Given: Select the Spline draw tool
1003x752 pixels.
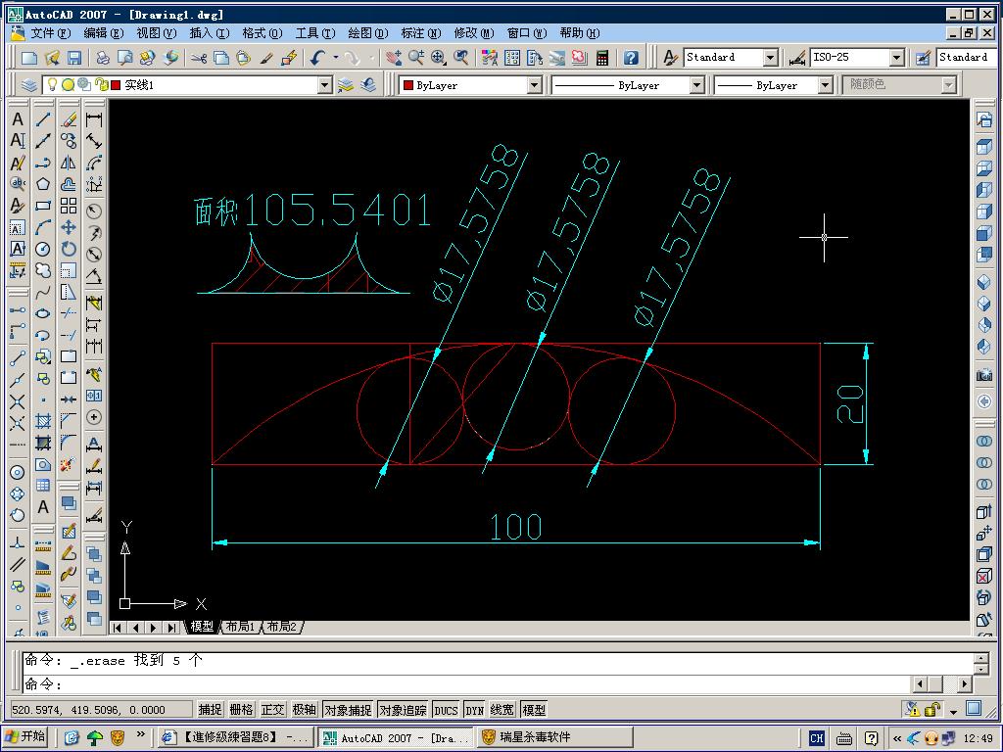Looking at the screenshot, I should click(43, 293).
